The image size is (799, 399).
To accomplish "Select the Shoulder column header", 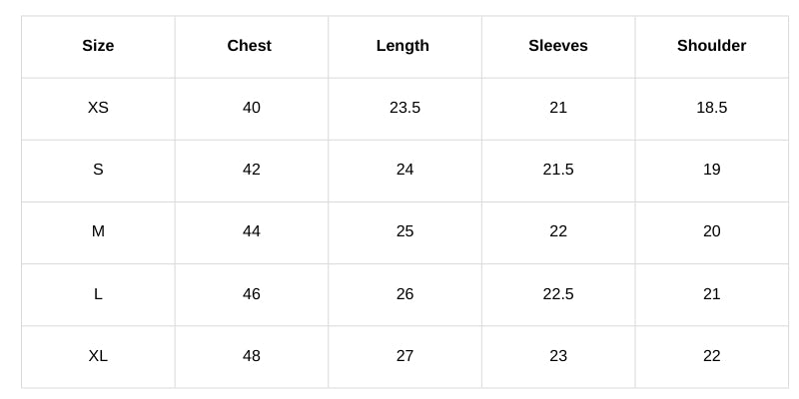I will 711,46.
